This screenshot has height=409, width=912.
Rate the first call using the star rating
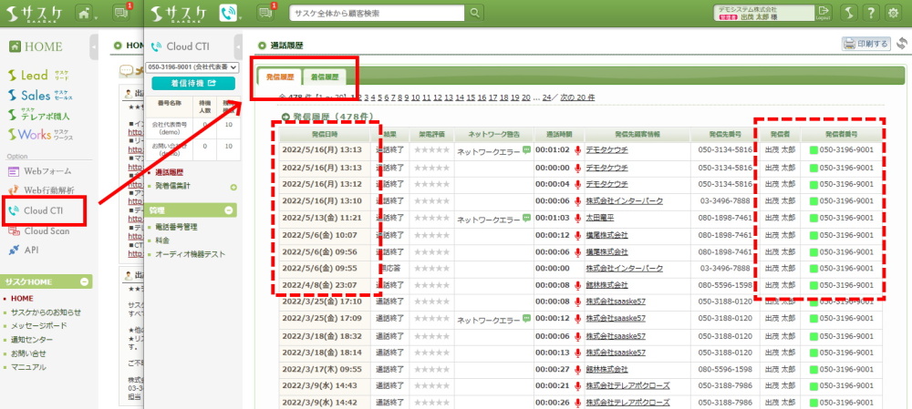pyautogui.click(x=431, y=151)
